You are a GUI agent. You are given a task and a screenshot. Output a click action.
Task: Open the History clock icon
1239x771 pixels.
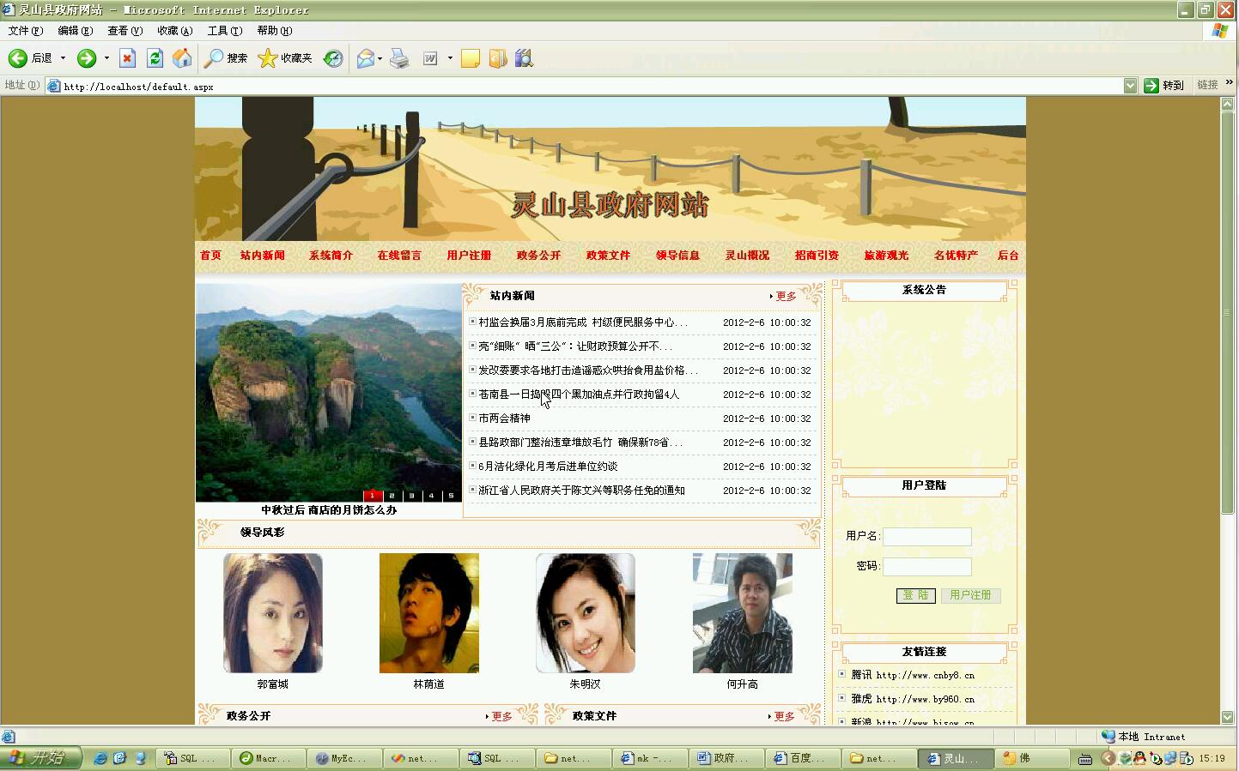click(333, 58)
